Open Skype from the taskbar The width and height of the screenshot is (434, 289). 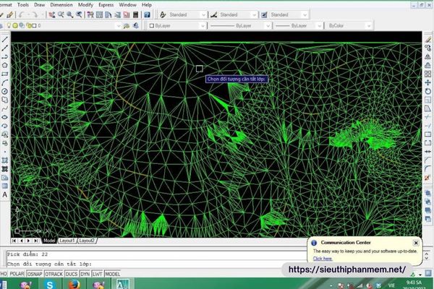(49, 284)
